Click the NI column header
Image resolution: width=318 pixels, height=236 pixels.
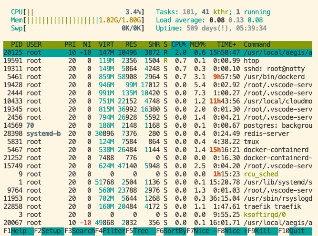point(87,44)
